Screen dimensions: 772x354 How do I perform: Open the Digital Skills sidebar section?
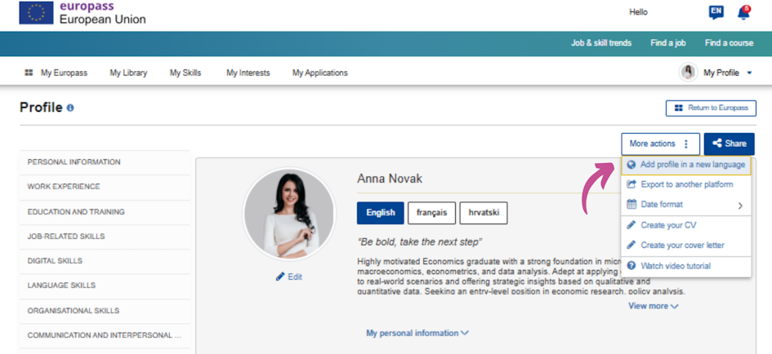105,262
